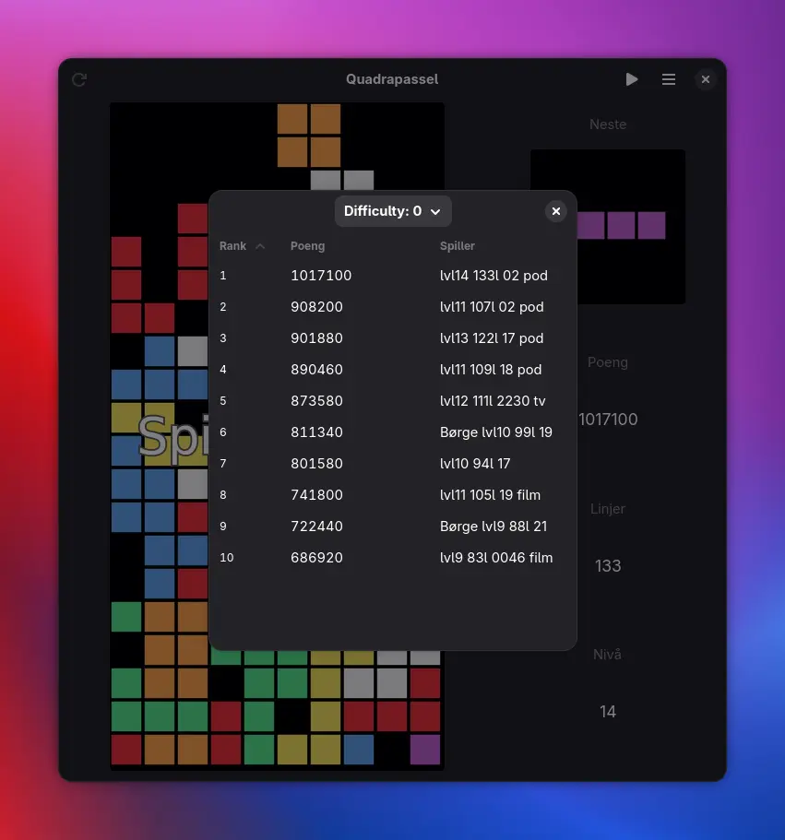Close the high scores dialog
The width and height of the screenshot is (785, 840).
tap(555, 211)
